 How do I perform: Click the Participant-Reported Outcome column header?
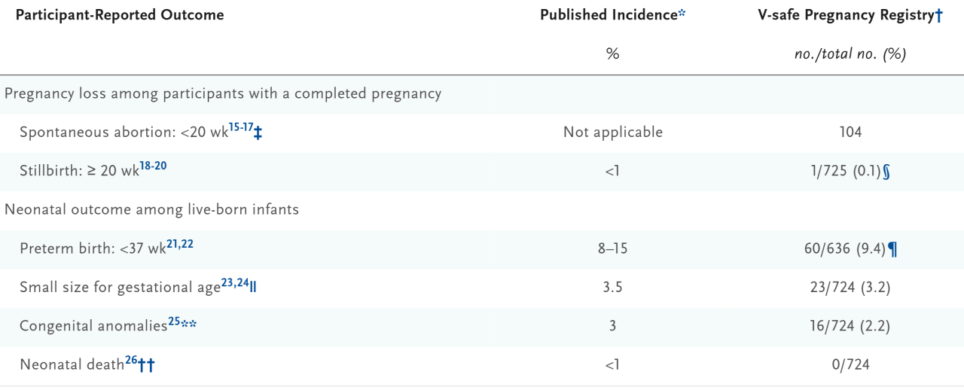120,15
